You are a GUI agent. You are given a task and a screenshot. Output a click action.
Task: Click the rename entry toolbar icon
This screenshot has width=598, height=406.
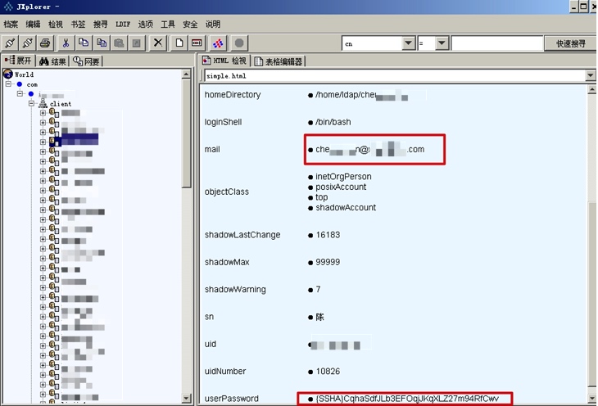(x=197, y=43)
